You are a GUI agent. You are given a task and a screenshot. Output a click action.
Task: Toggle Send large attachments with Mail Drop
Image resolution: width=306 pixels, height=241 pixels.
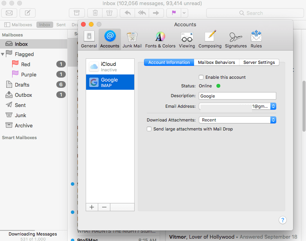point(149,129)
